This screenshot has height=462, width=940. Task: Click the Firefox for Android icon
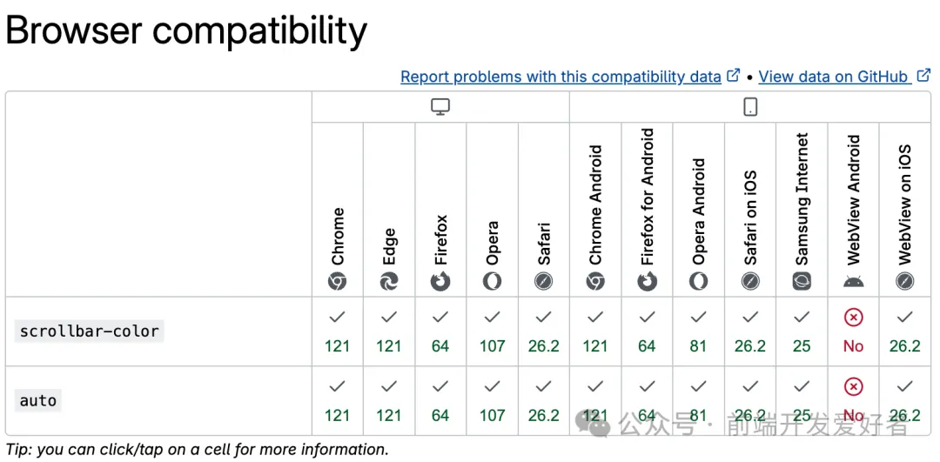coord(647,281)
